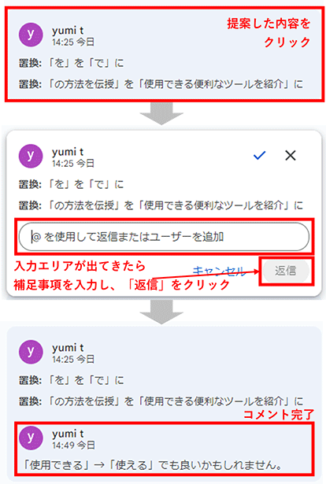Screen dimensions: 326x484
Task: Select the top suggestion card's 置換 「を」 line
Action: [x=72, y=63]
